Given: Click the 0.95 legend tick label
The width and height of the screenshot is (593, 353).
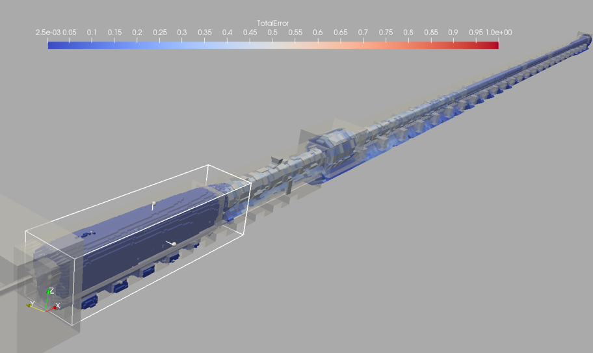Looking at the screenshot, I should click(476, 33).
